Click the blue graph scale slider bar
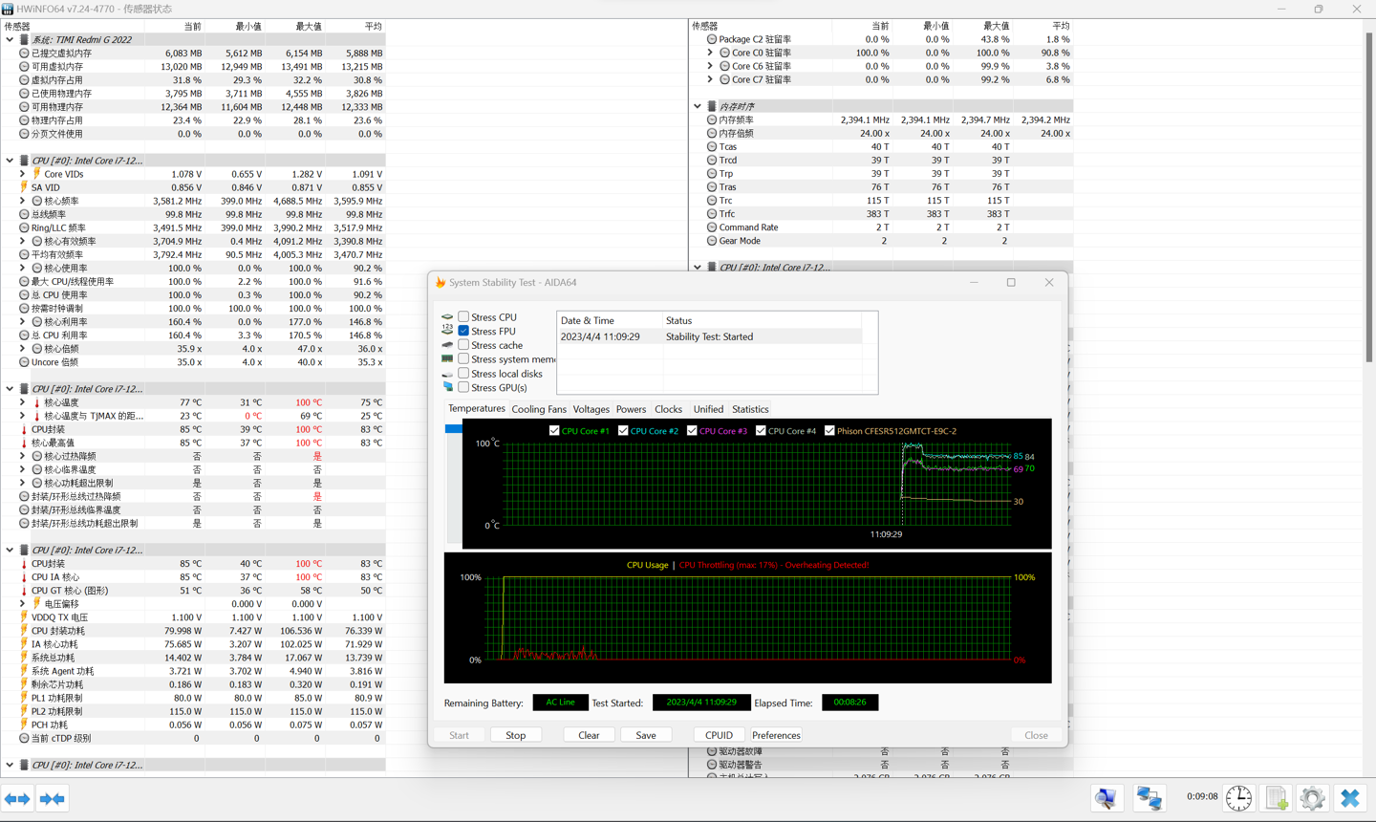The height and width of the screenshot is (822, 1376). click(x=453, y=429)
